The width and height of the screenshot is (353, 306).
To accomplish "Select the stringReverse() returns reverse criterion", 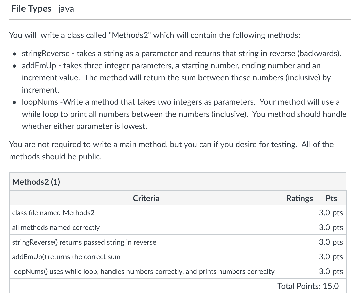I will point(84,242).
